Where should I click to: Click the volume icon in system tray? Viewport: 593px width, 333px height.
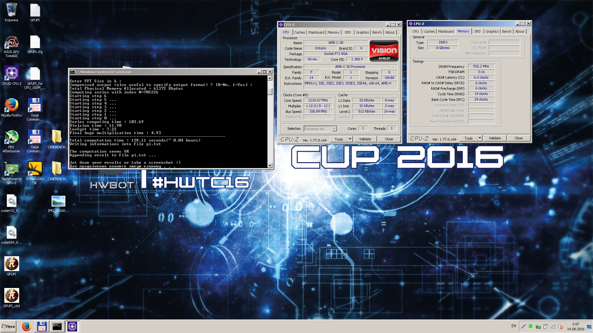click(x=561, y=327)
